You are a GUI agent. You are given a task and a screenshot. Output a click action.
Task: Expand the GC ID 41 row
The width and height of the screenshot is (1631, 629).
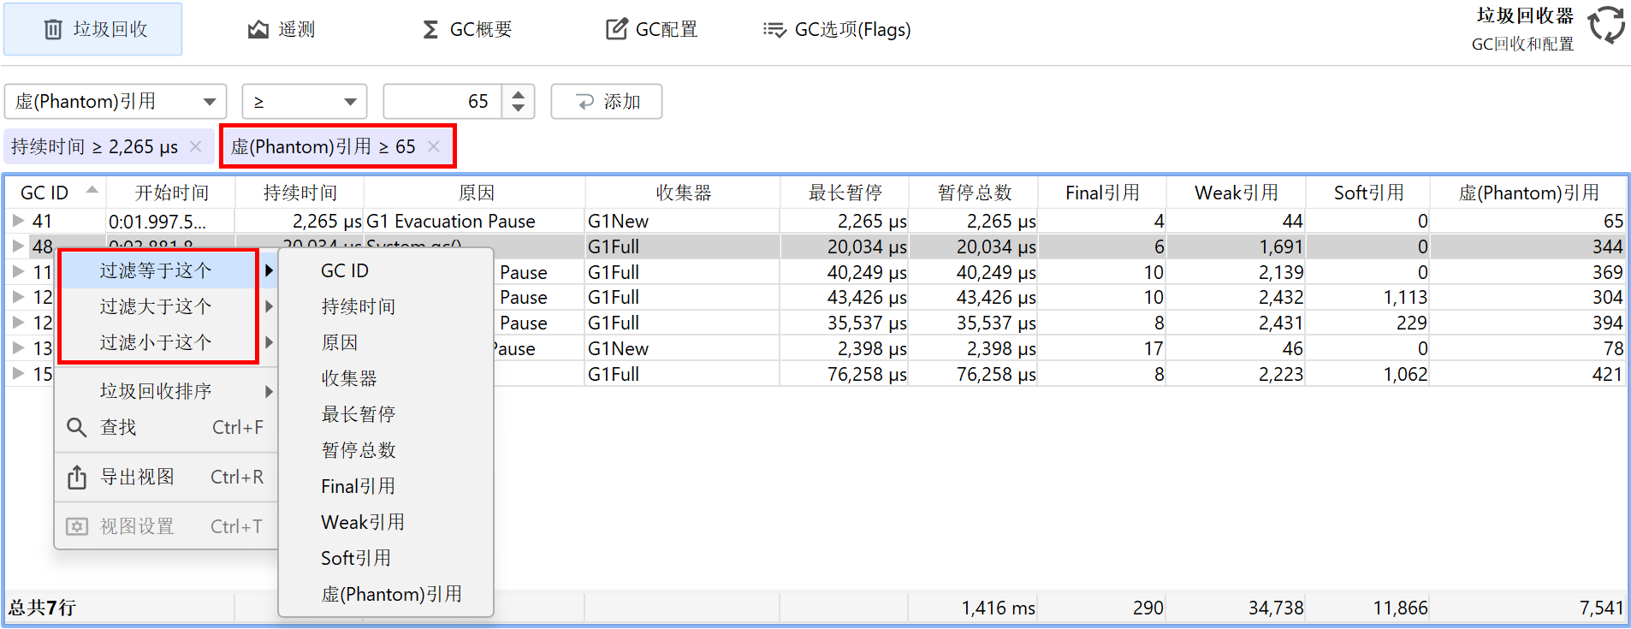point(18,221)
